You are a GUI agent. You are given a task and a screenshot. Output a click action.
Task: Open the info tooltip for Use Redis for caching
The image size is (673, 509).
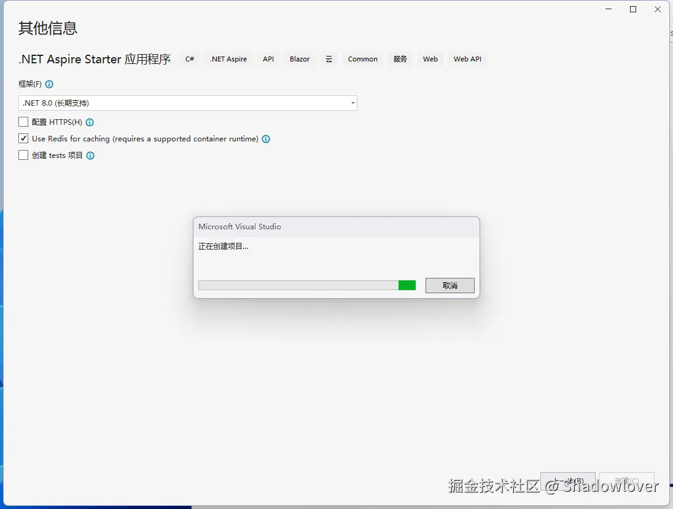pos(266,139)
